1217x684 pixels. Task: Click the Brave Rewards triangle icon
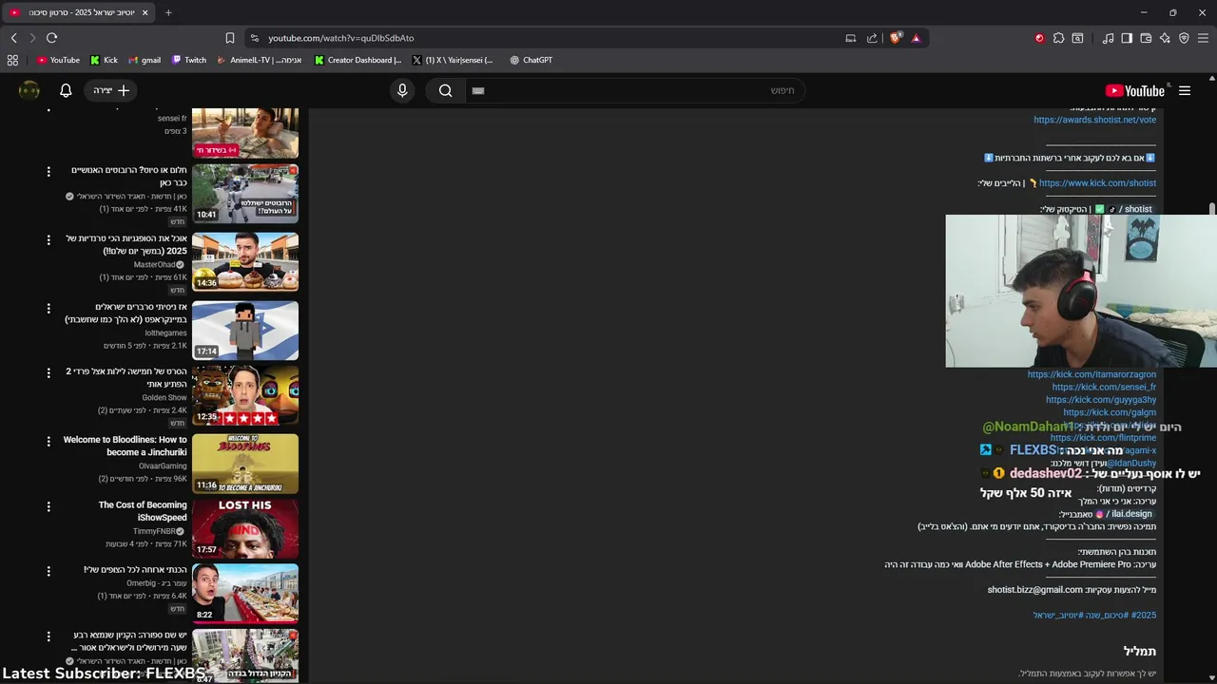tap(916, 38)
